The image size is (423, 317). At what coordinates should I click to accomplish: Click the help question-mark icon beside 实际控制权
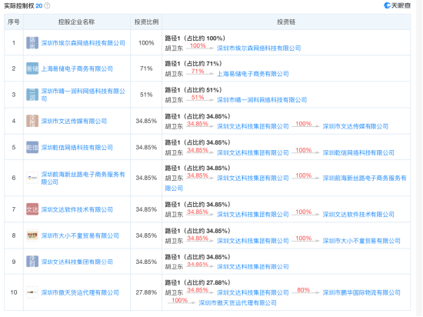click(x=47, y=5)
